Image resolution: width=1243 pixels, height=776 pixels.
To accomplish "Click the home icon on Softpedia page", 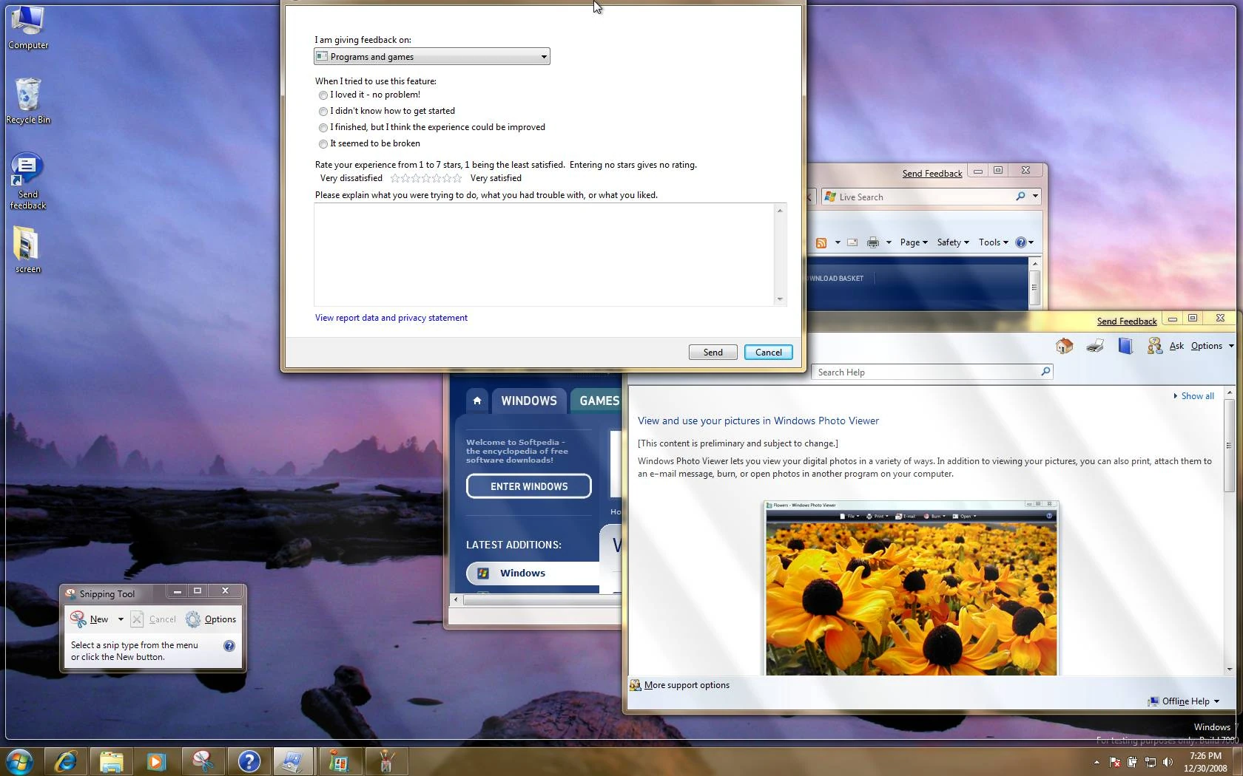I will (x=477, y=401).
